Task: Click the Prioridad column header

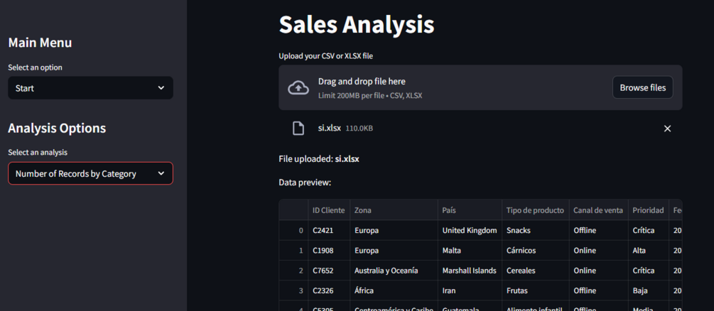Action: (648, 210)
